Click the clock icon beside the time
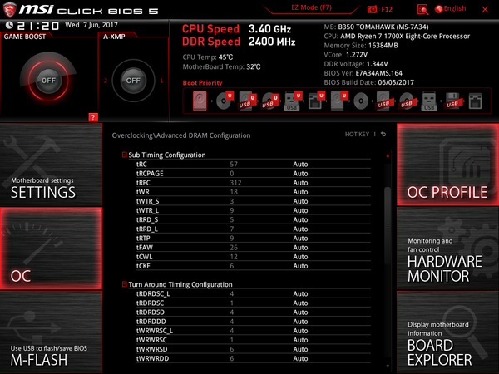The image size is (499, 374). [x=9, y=25]
